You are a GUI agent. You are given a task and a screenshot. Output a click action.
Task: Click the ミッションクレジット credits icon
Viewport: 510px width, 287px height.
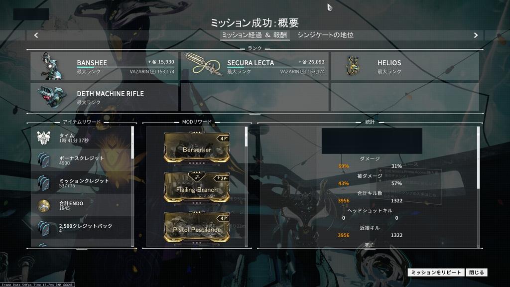[44, 183]
